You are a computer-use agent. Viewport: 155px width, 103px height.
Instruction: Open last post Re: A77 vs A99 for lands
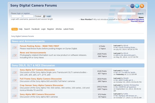click(126, 72)
